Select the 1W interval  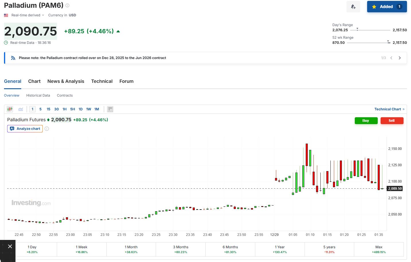(89, 109)
